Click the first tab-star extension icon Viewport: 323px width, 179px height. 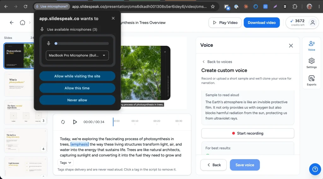pos(227,7)
